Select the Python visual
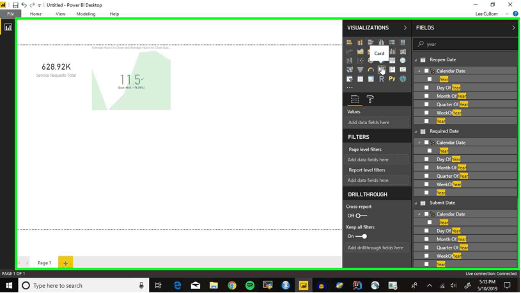521x293 pixels. pos(392,79)
